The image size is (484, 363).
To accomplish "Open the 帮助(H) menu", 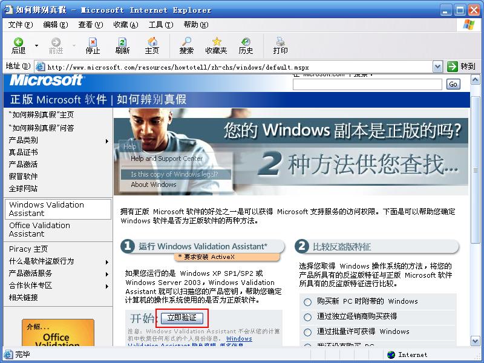I will 196,25.
